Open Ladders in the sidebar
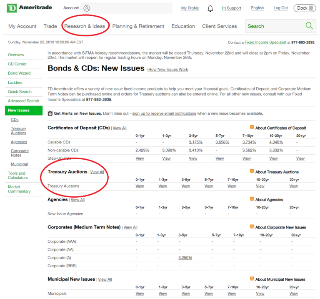Screen dimensions: 320x299 click(15, 83)
